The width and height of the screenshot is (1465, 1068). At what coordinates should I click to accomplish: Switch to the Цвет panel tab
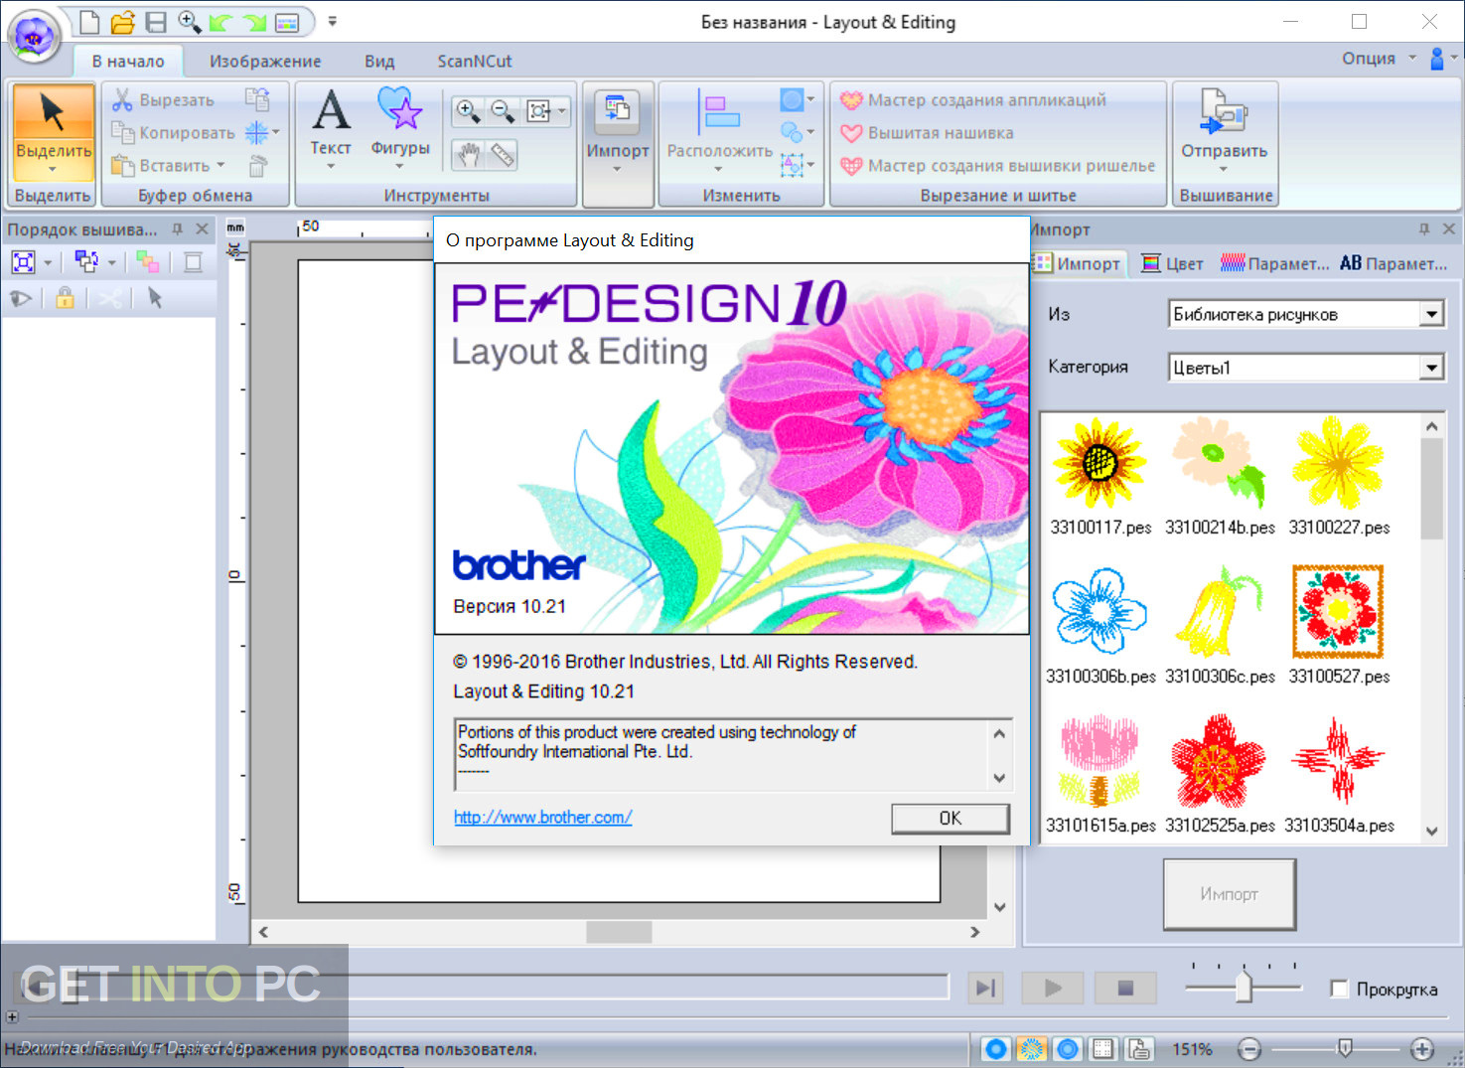(1173, 263)
